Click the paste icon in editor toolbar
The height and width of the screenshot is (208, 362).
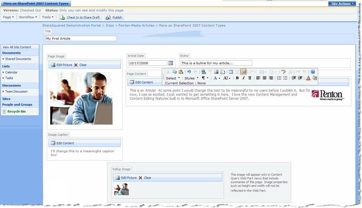(x=181, y=72)
